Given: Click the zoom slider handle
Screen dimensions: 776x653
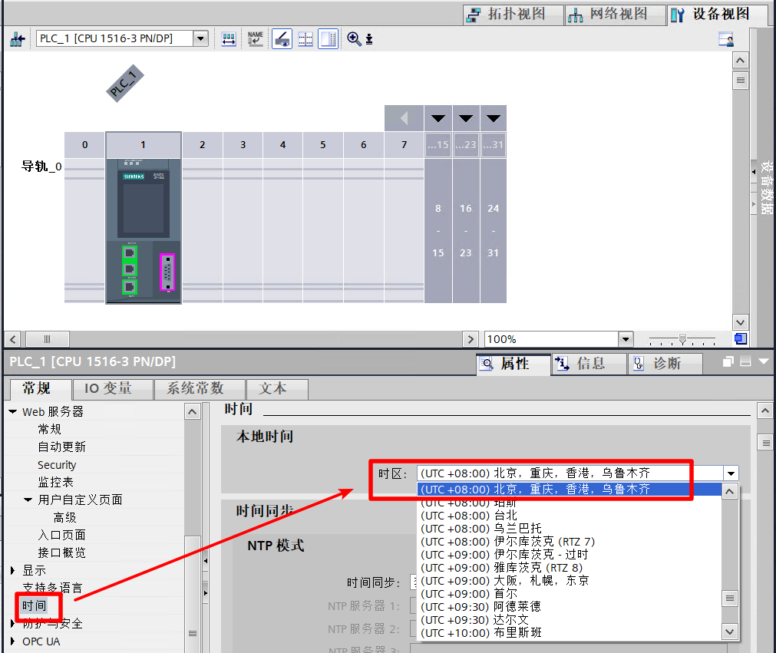Looking at the screenshot, I should (x=682, y=339).
